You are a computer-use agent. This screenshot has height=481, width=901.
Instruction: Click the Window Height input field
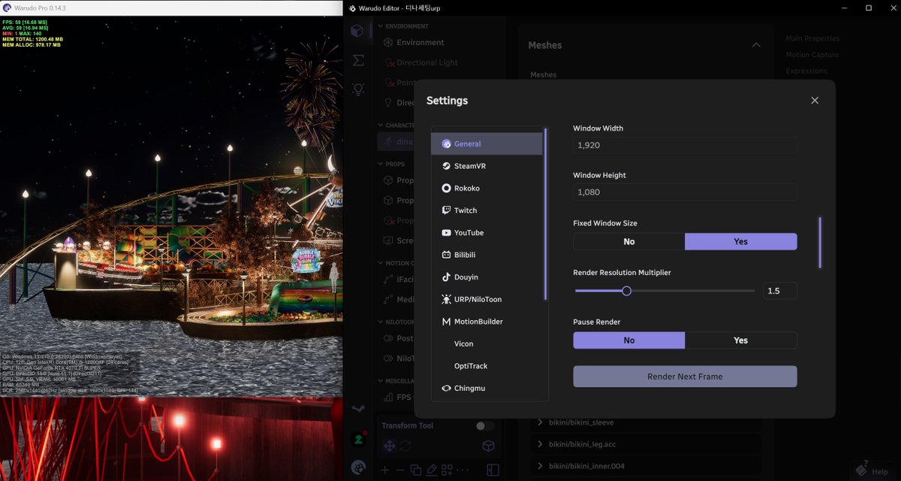[x=685, y=192]
